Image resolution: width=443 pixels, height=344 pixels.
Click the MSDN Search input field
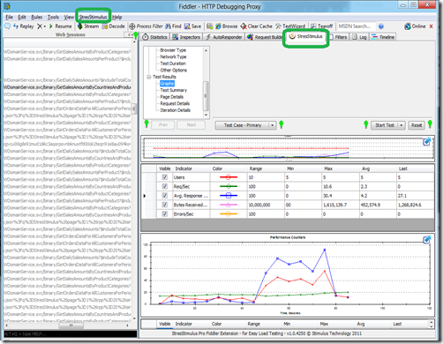point(357,26)
